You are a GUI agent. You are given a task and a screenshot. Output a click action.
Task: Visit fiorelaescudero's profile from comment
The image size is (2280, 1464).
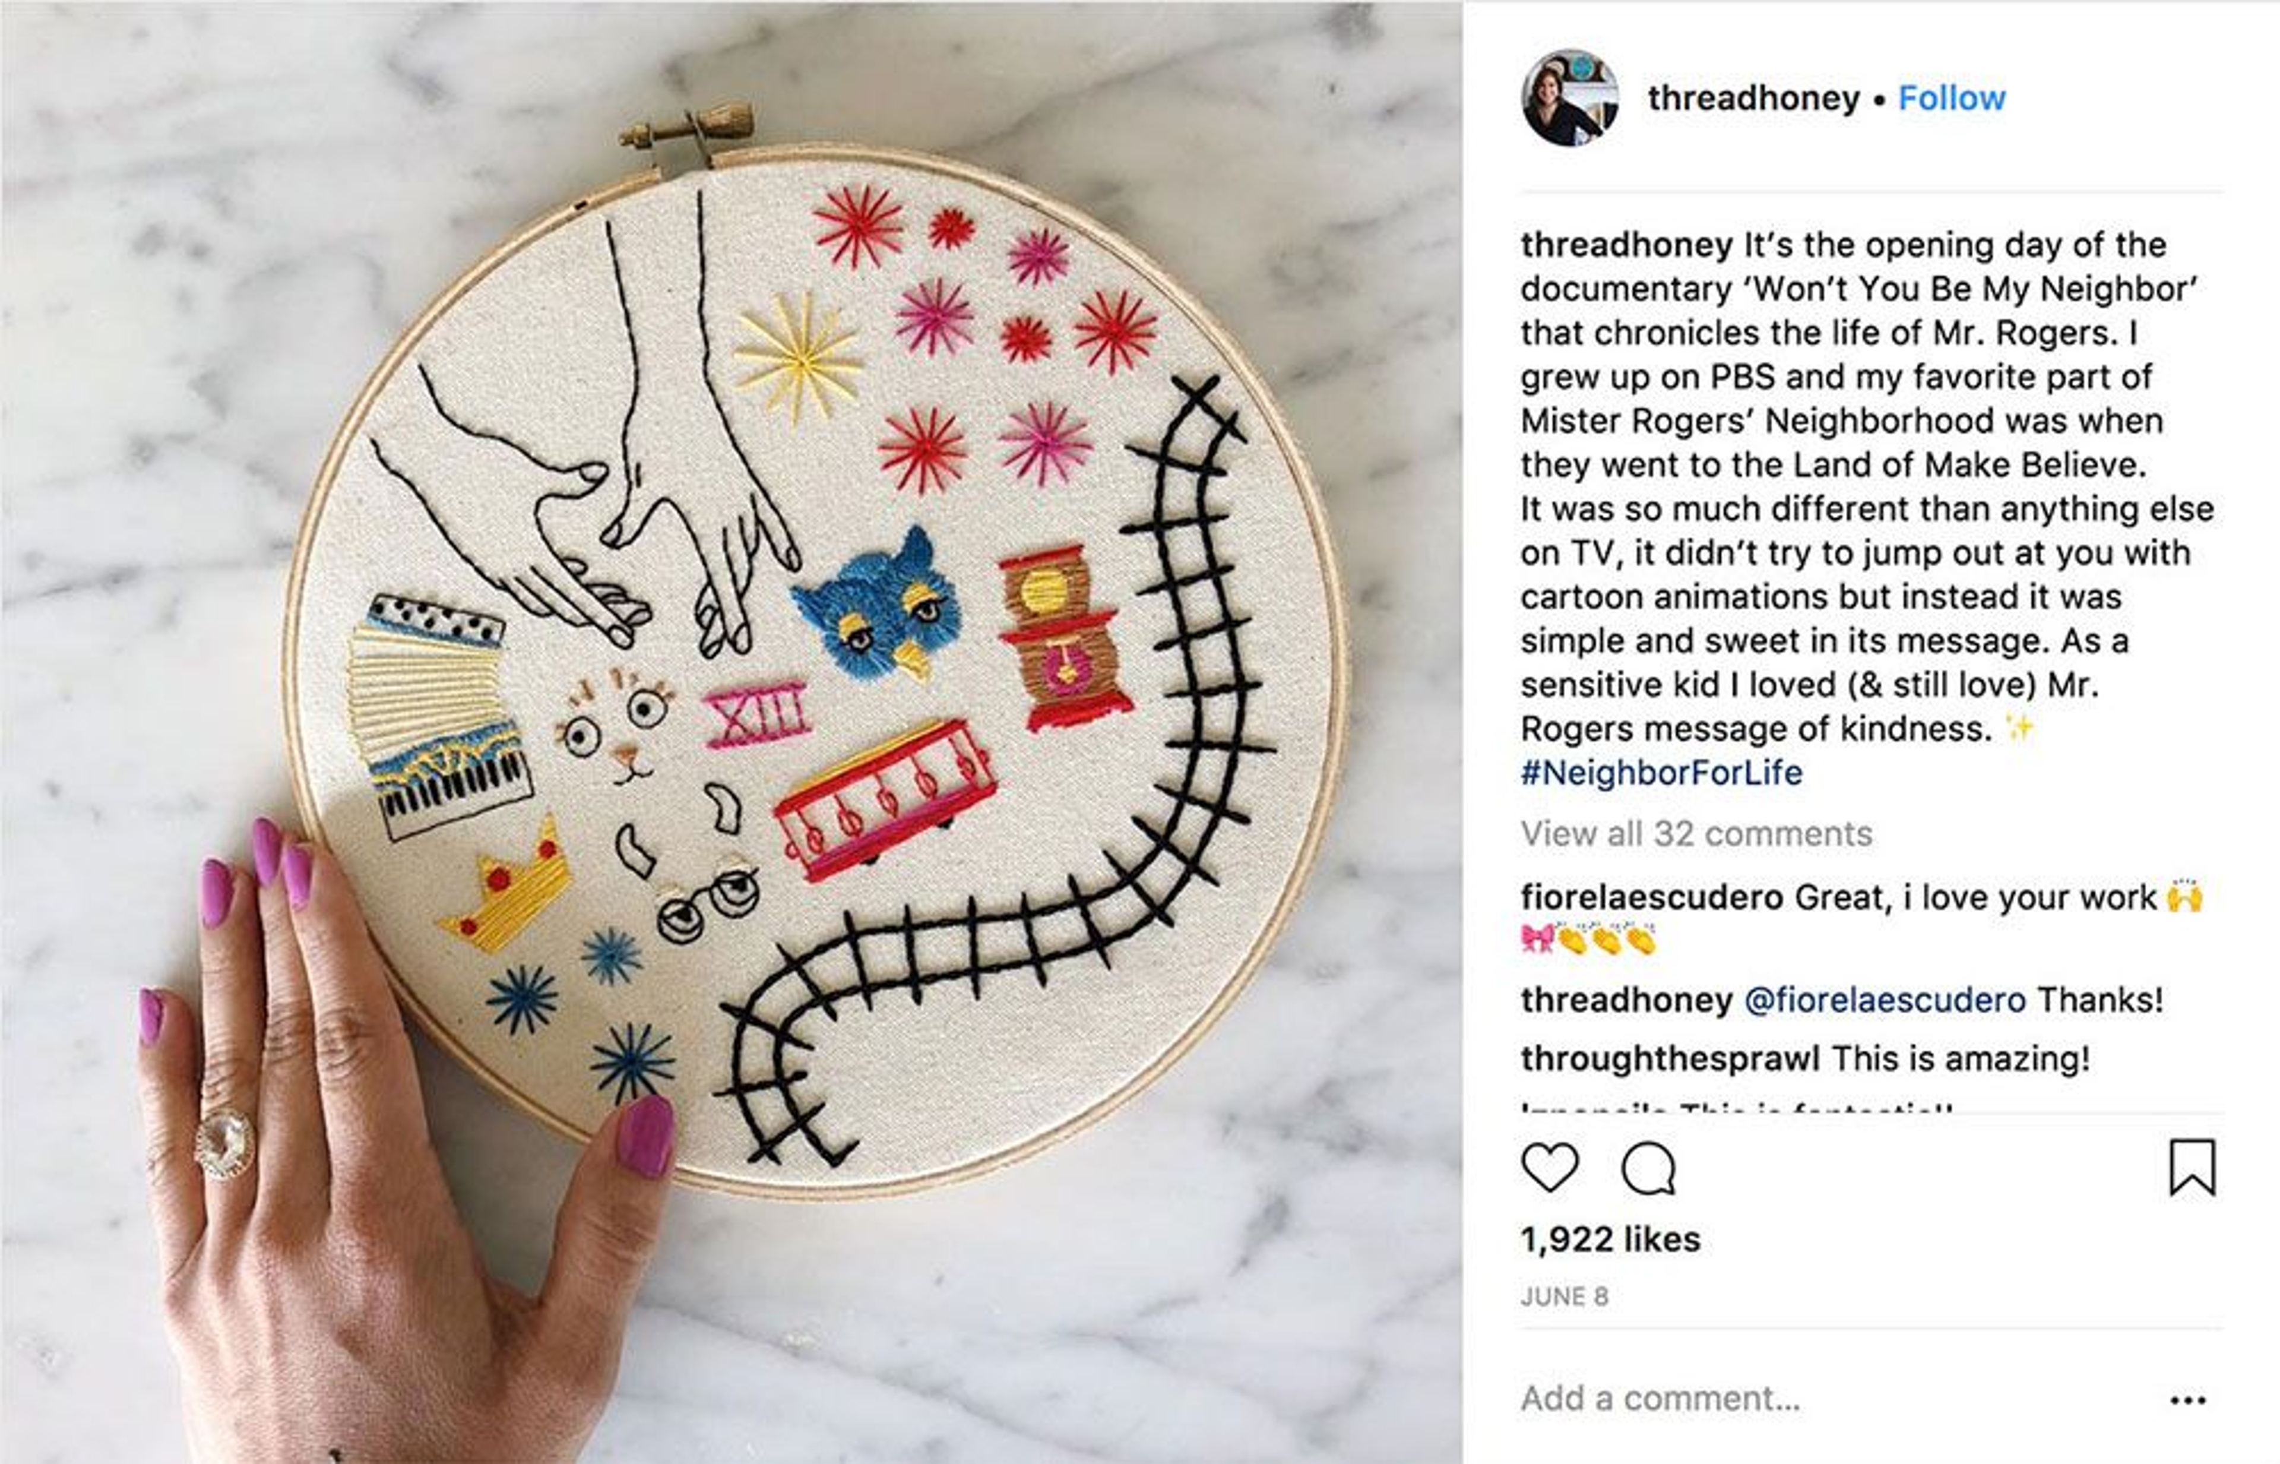coord(1652,897)
